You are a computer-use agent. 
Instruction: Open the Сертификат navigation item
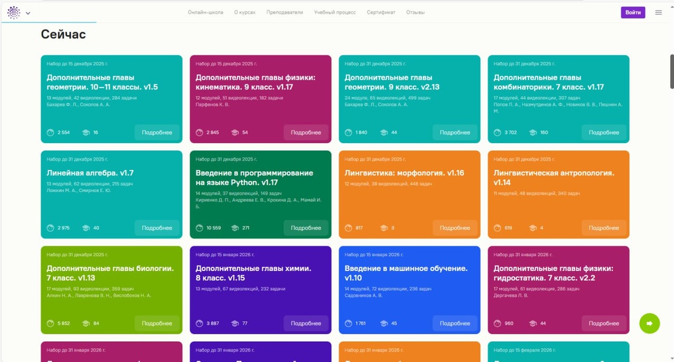pos(381,12)
